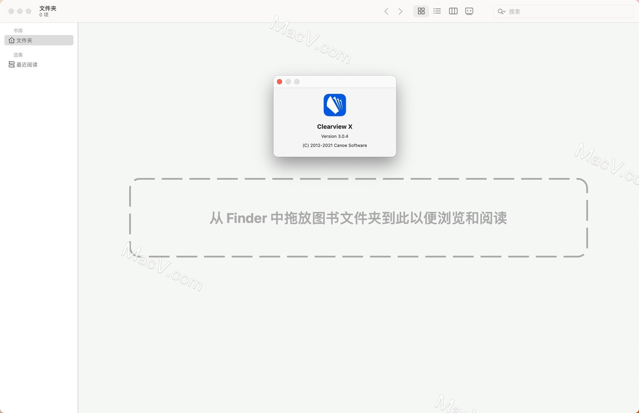Close the Clearview X about dialog
This screenshot has width=639, height=413.
tap(280, 82)
